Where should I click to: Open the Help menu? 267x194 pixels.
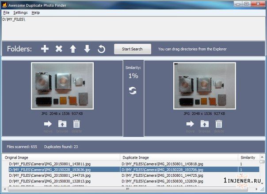[36, 13]
